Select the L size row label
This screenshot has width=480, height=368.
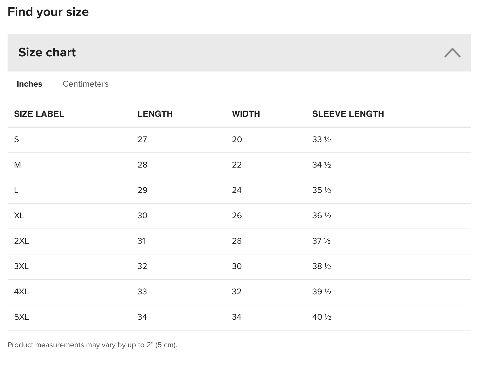click(x=16, y=190)
